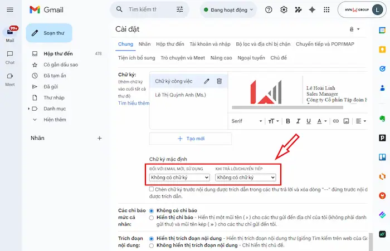Open the support help icon

[269, 9]
